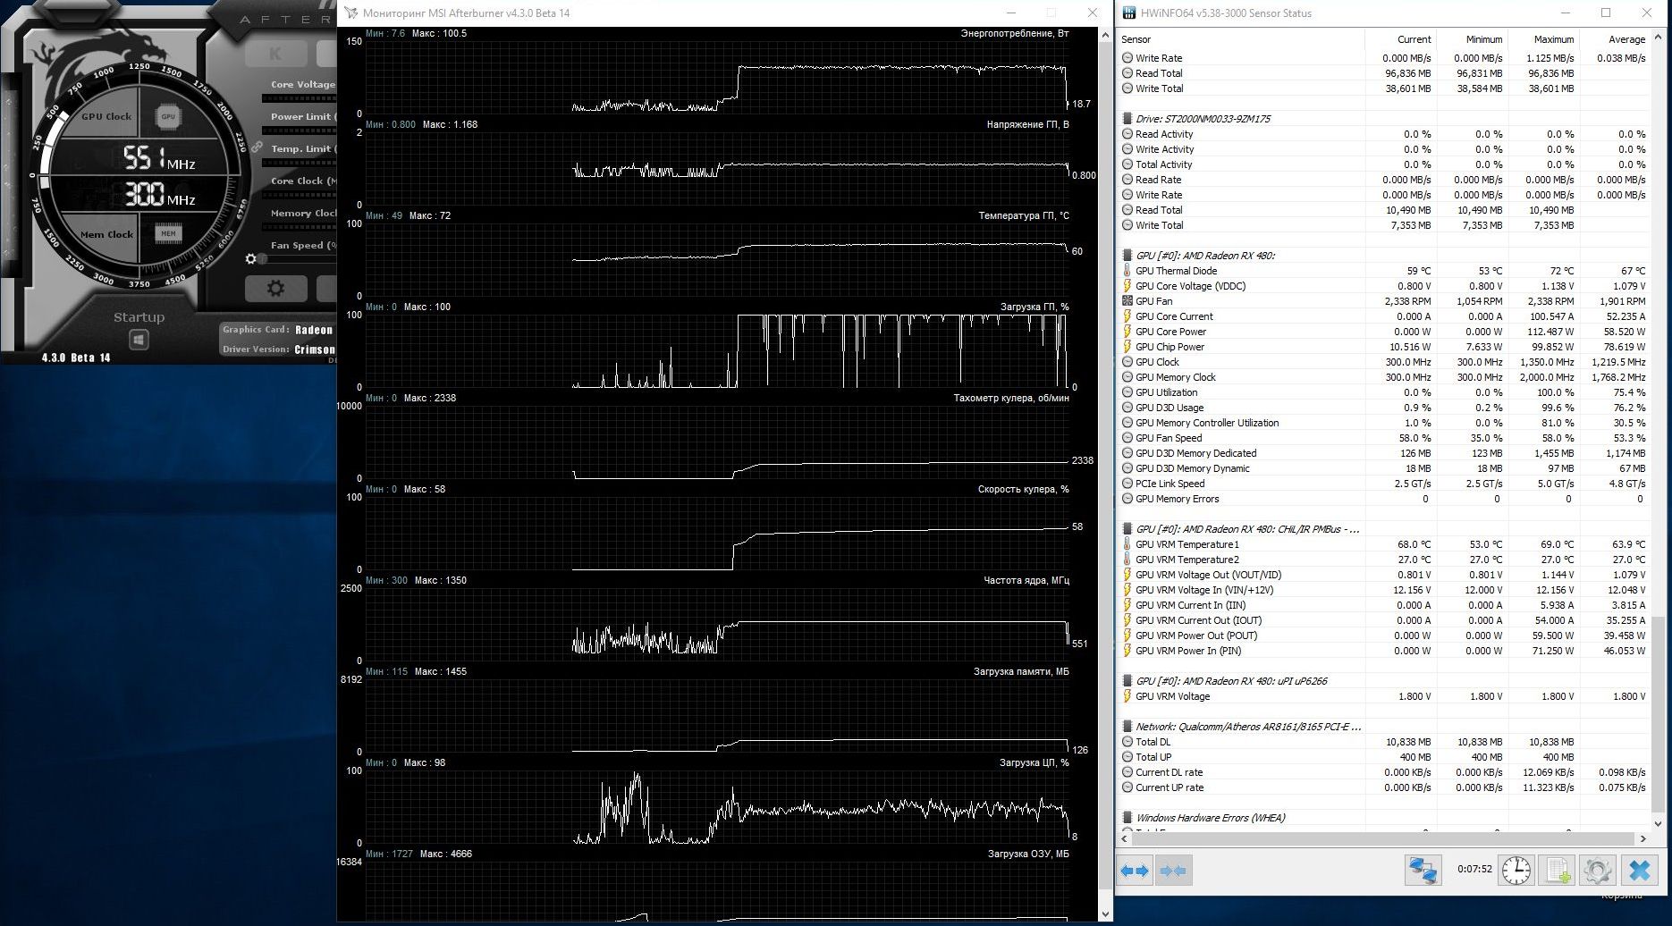Click the thermometer icon of GPU Thermal Diode
Image resolution: width=1672 pixels, height=926 pixels.
(1127, 271)
